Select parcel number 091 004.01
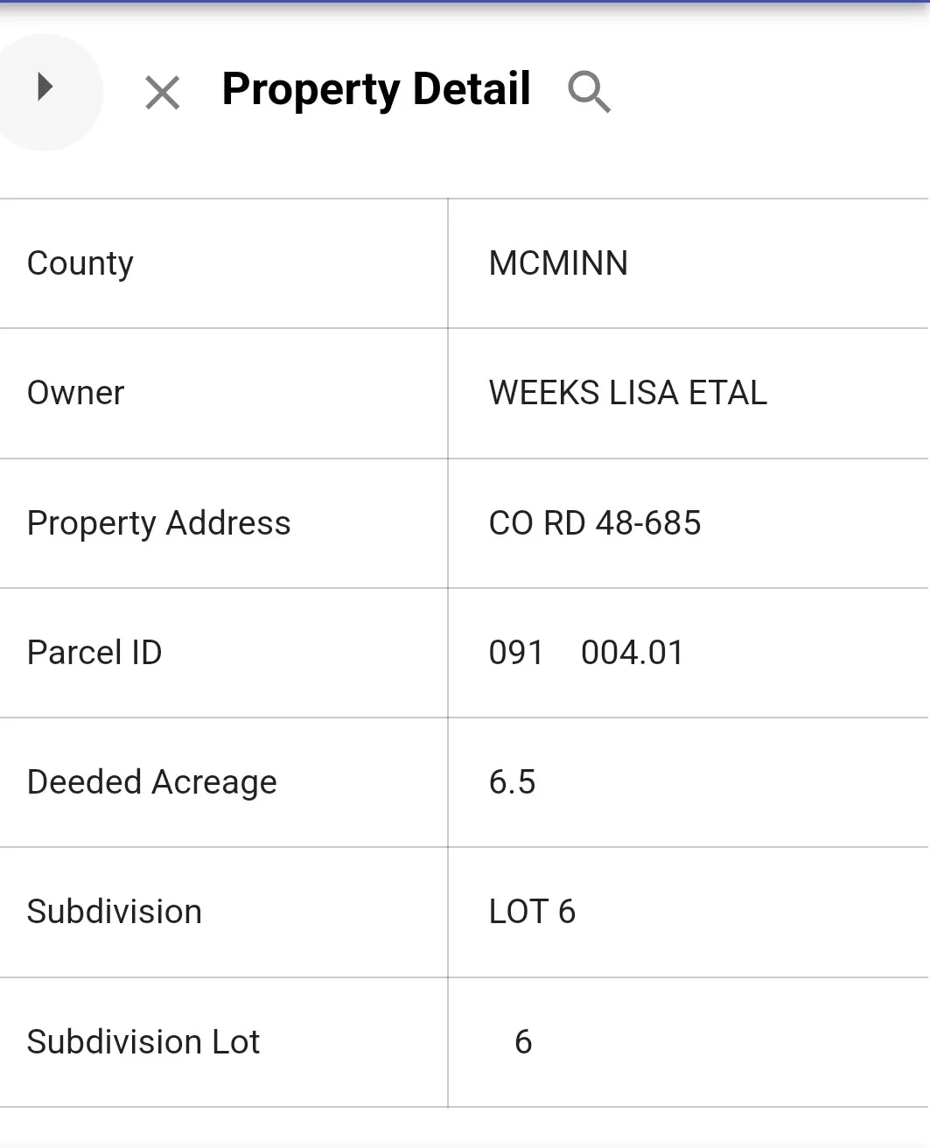Viewport: 930px width, 1148px height. [586, 653]
